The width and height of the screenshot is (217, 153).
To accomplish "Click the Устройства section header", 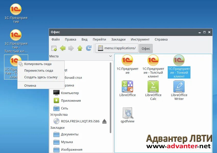I will click(59, 114).
